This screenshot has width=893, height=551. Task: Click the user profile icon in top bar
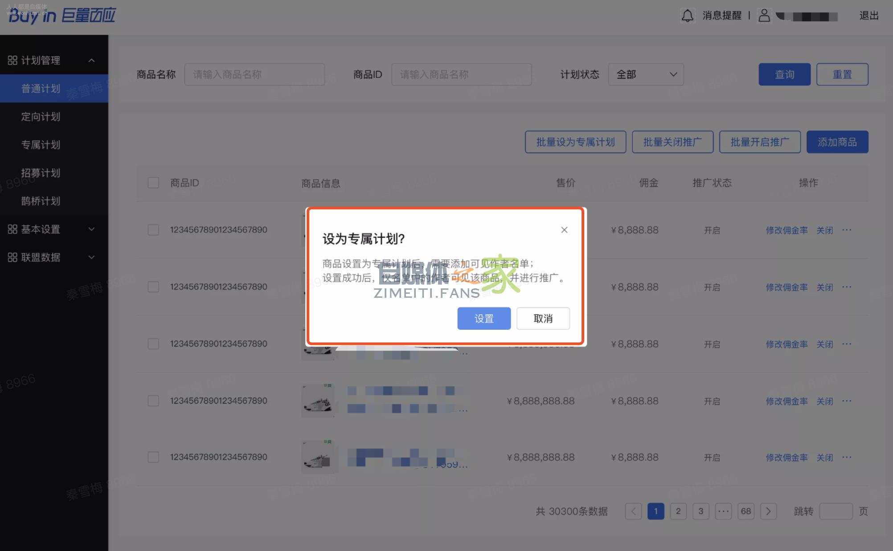click(765, 16)
